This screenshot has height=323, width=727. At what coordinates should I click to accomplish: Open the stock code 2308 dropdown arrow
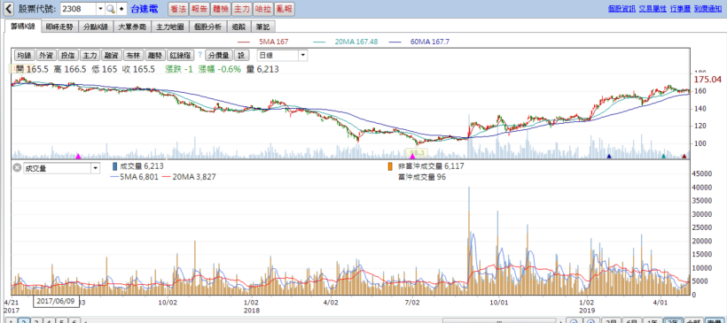[100, 9]
